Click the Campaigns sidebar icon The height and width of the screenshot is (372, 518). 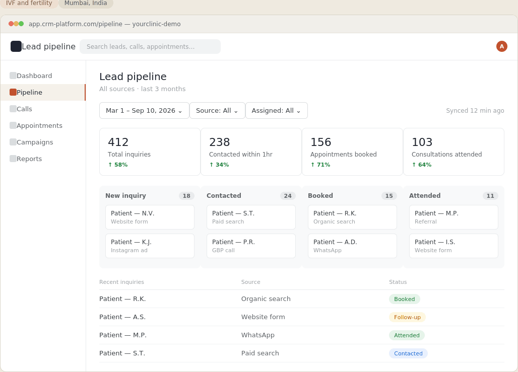(13, 142)
